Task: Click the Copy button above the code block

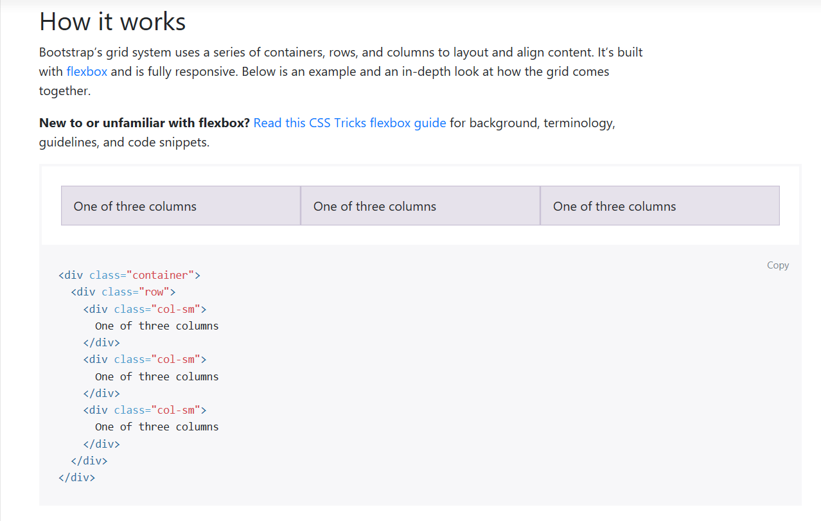Action: [x=777, y=265]
